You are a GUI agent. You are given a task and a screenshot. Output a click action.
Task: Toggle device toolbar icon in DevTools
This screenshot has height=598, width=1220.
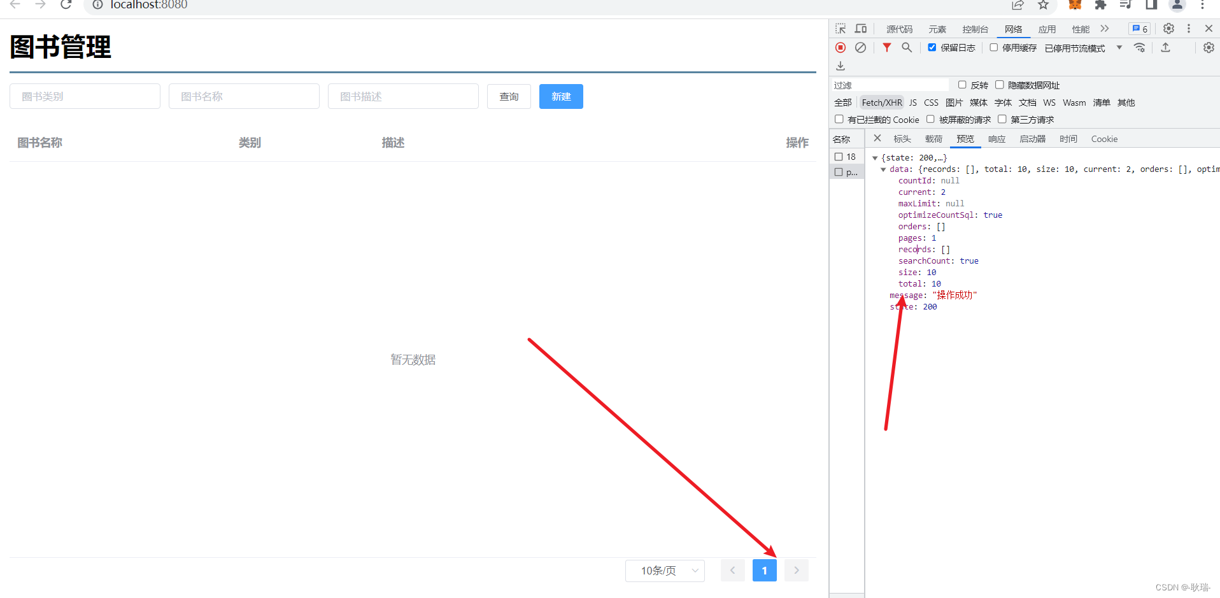861,29
